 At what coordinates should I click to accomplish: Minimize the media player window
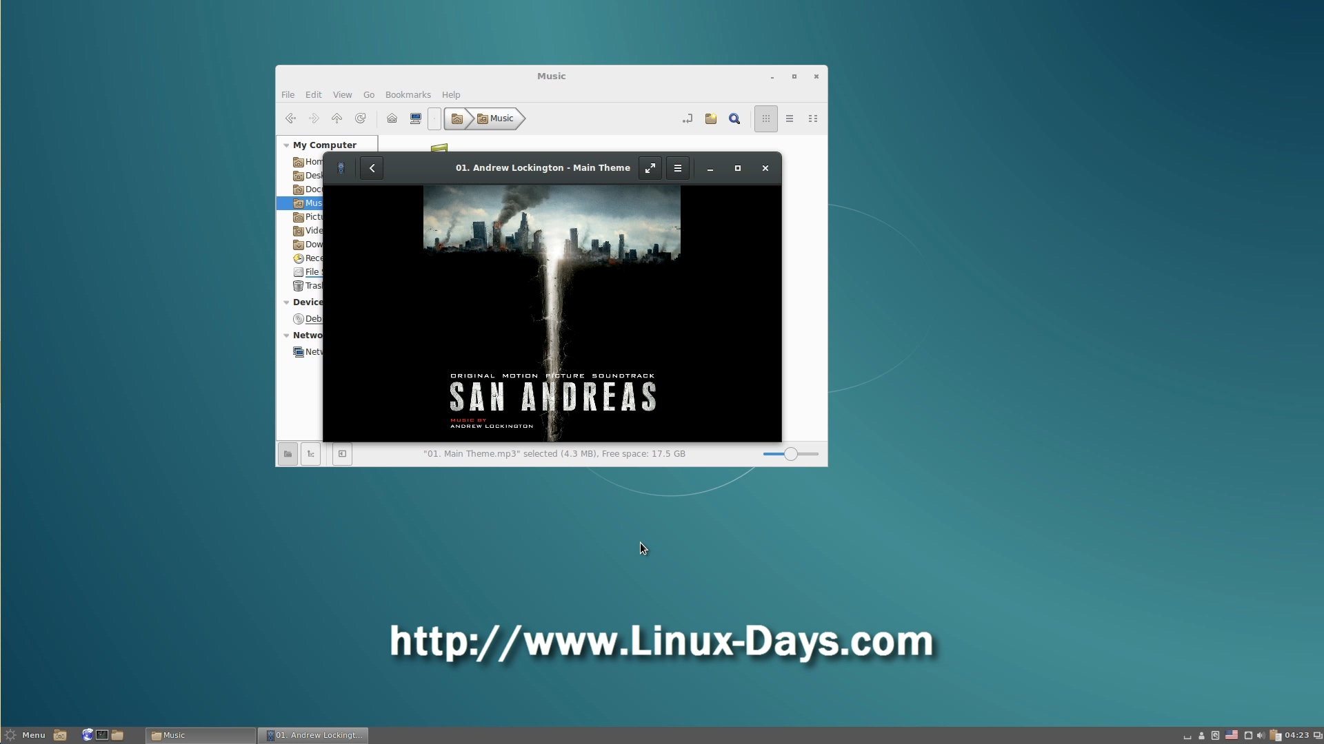[710, 168]
